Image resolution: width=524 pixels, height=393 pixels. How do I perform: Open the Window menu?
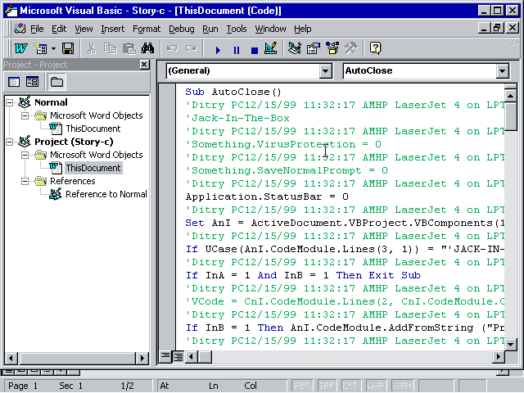point(270,29)
